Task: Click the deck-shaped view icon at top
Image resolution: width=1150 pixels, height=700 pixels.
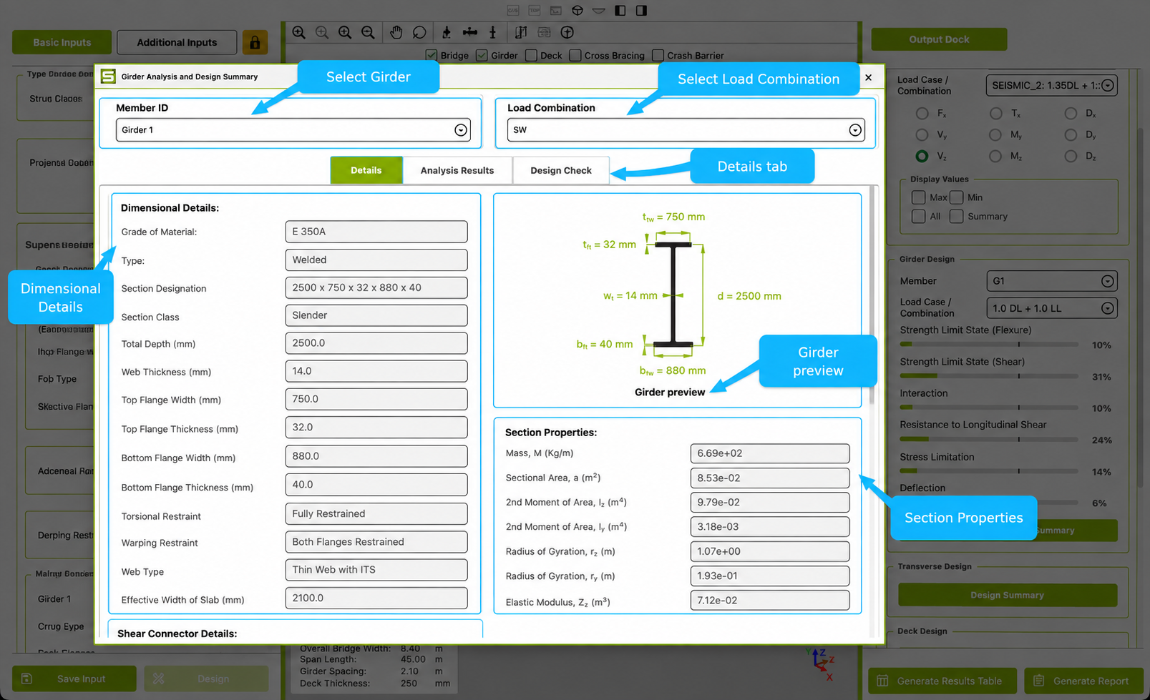Action: (599, 10)
